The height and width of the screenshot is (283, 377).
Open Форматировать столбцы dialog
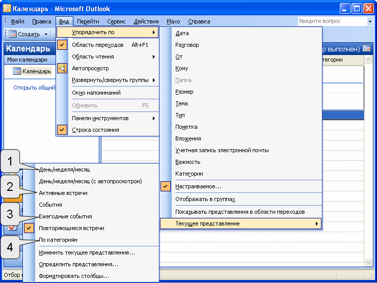coord(91,276)
